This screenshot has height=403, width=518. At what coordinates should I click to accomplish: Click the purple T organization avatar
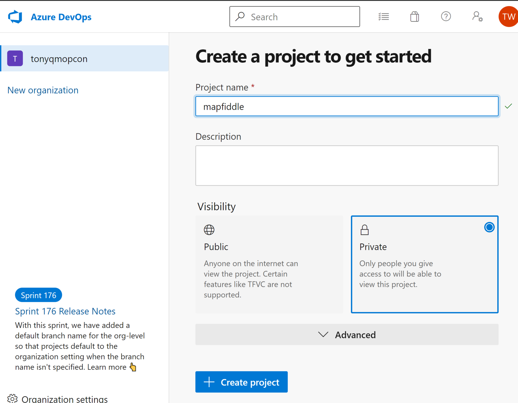(x=15, y=59)
